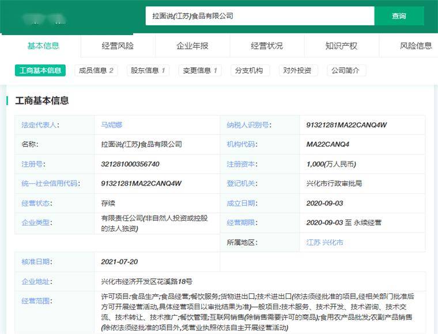This screenshot has width=438, height=334.
Task: Click the 法定代表人 label
Action: [40, 125]
